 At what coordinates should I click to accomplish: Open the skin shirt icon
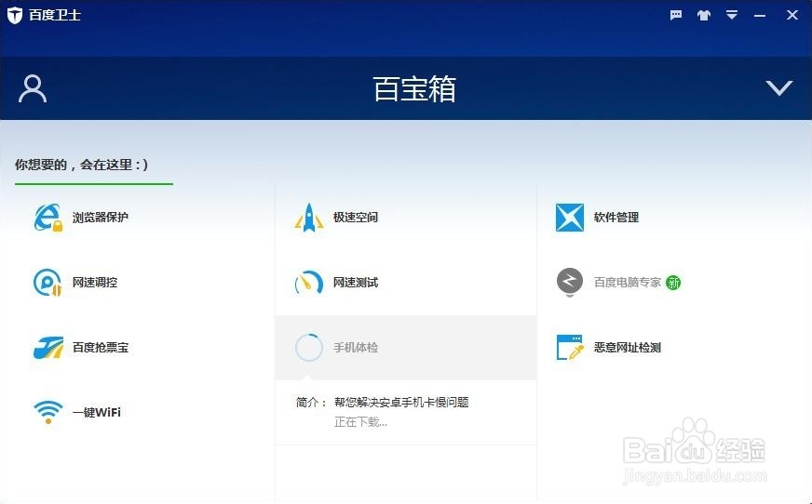pyautogui.click(x=703, y=15)
